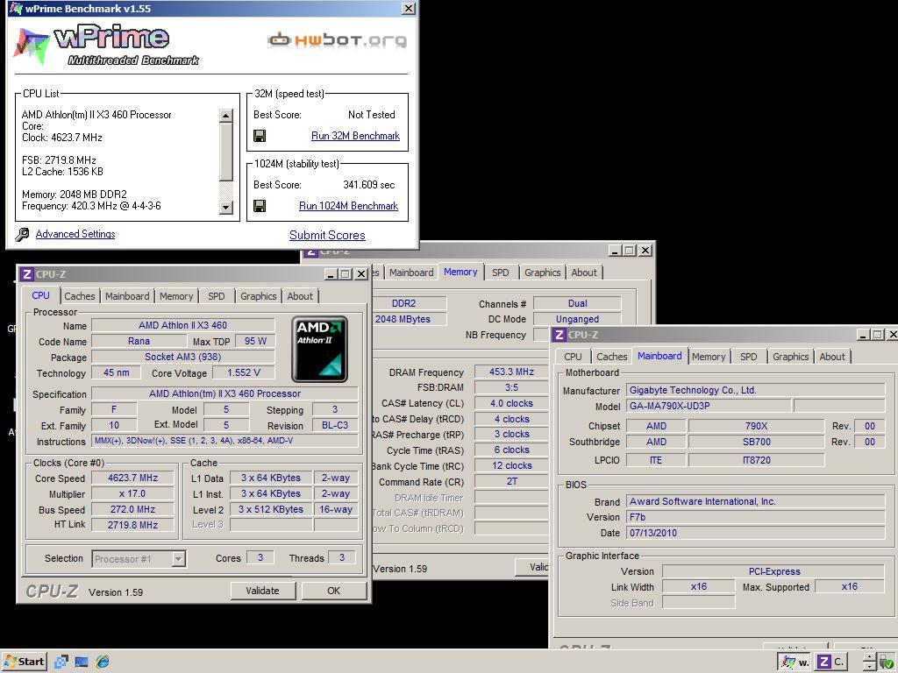Switch to Mainboard tab in front CPU-Z window
Image resolution: width=898 pixels, height=673 pixels.
127,296
